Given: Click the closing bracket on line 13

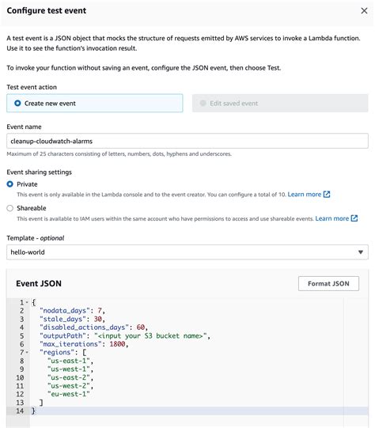Looking at the screenshot, I should (x=41, y=403).
